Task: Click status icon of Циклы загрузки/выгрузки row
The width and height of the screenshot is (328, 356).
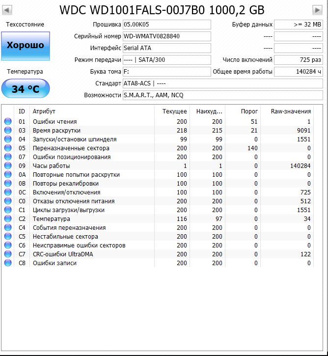Action: 8,210
